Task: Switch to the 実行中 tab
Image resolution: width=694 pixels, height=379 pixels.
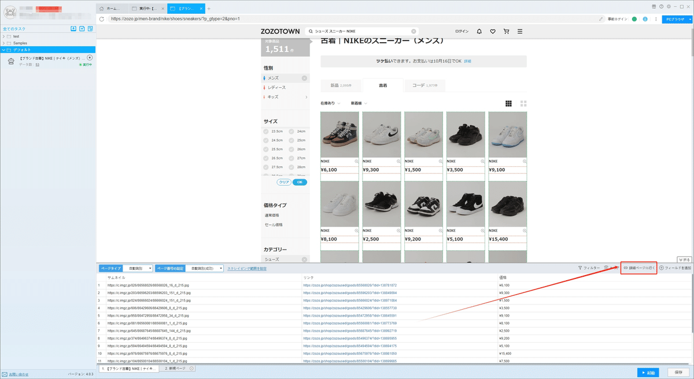Action: pyautogui.click(x=147, y=9)
